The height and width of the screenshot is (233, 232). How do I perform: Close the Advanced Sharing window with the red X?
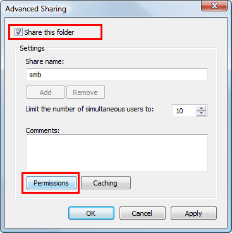(x=214, y=6)
